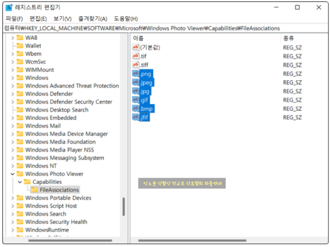Select the .tiff value name
Image resolution: width=330 pixels, height=247 pixels.
click(x=144, y=65)
